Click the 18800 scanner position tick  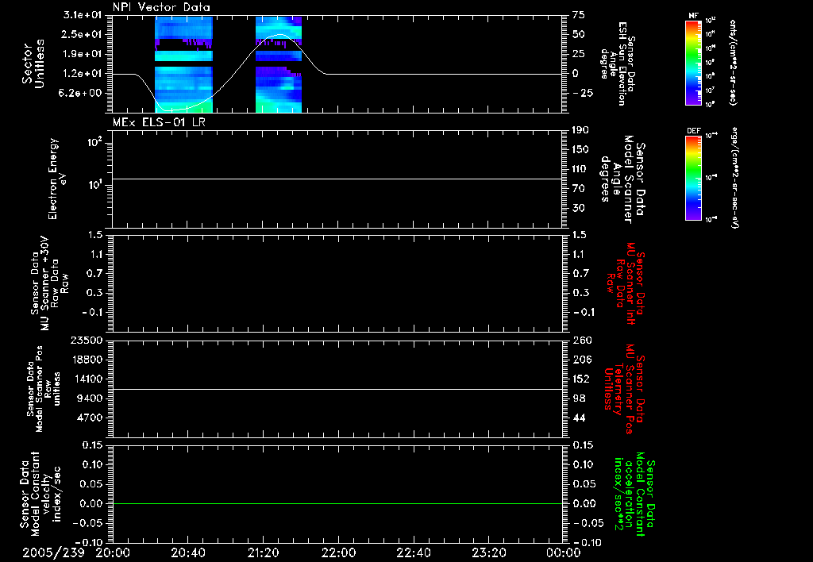tap(86, 360)
